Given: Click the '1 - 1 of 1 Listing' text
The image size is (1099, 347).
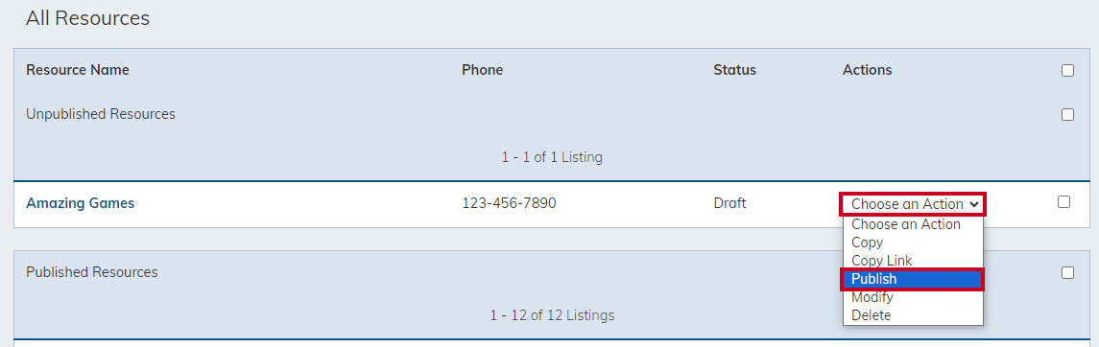Looking at the screenshot, I should [552, 157].
